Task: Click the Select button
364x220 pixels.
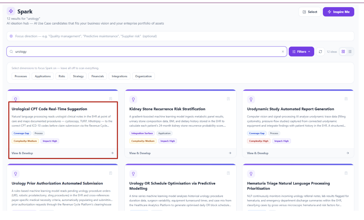Action: coord(310,12)
